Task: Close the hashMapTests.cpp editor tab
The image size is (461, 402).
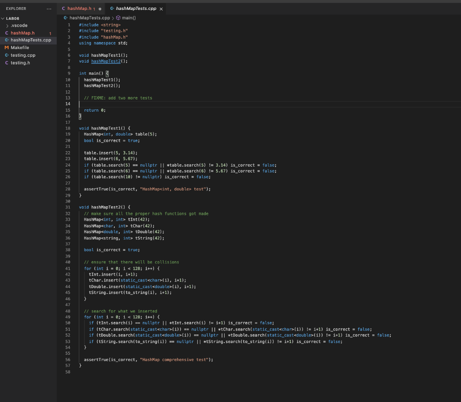Action: pyautogui.click(x=161, y=9)
